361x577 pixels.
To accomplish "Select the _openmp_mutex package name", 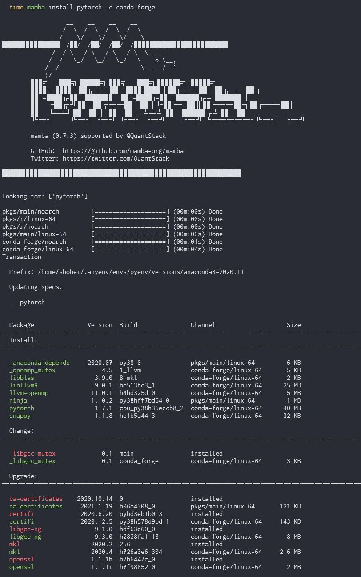I will tap(32, 370).
